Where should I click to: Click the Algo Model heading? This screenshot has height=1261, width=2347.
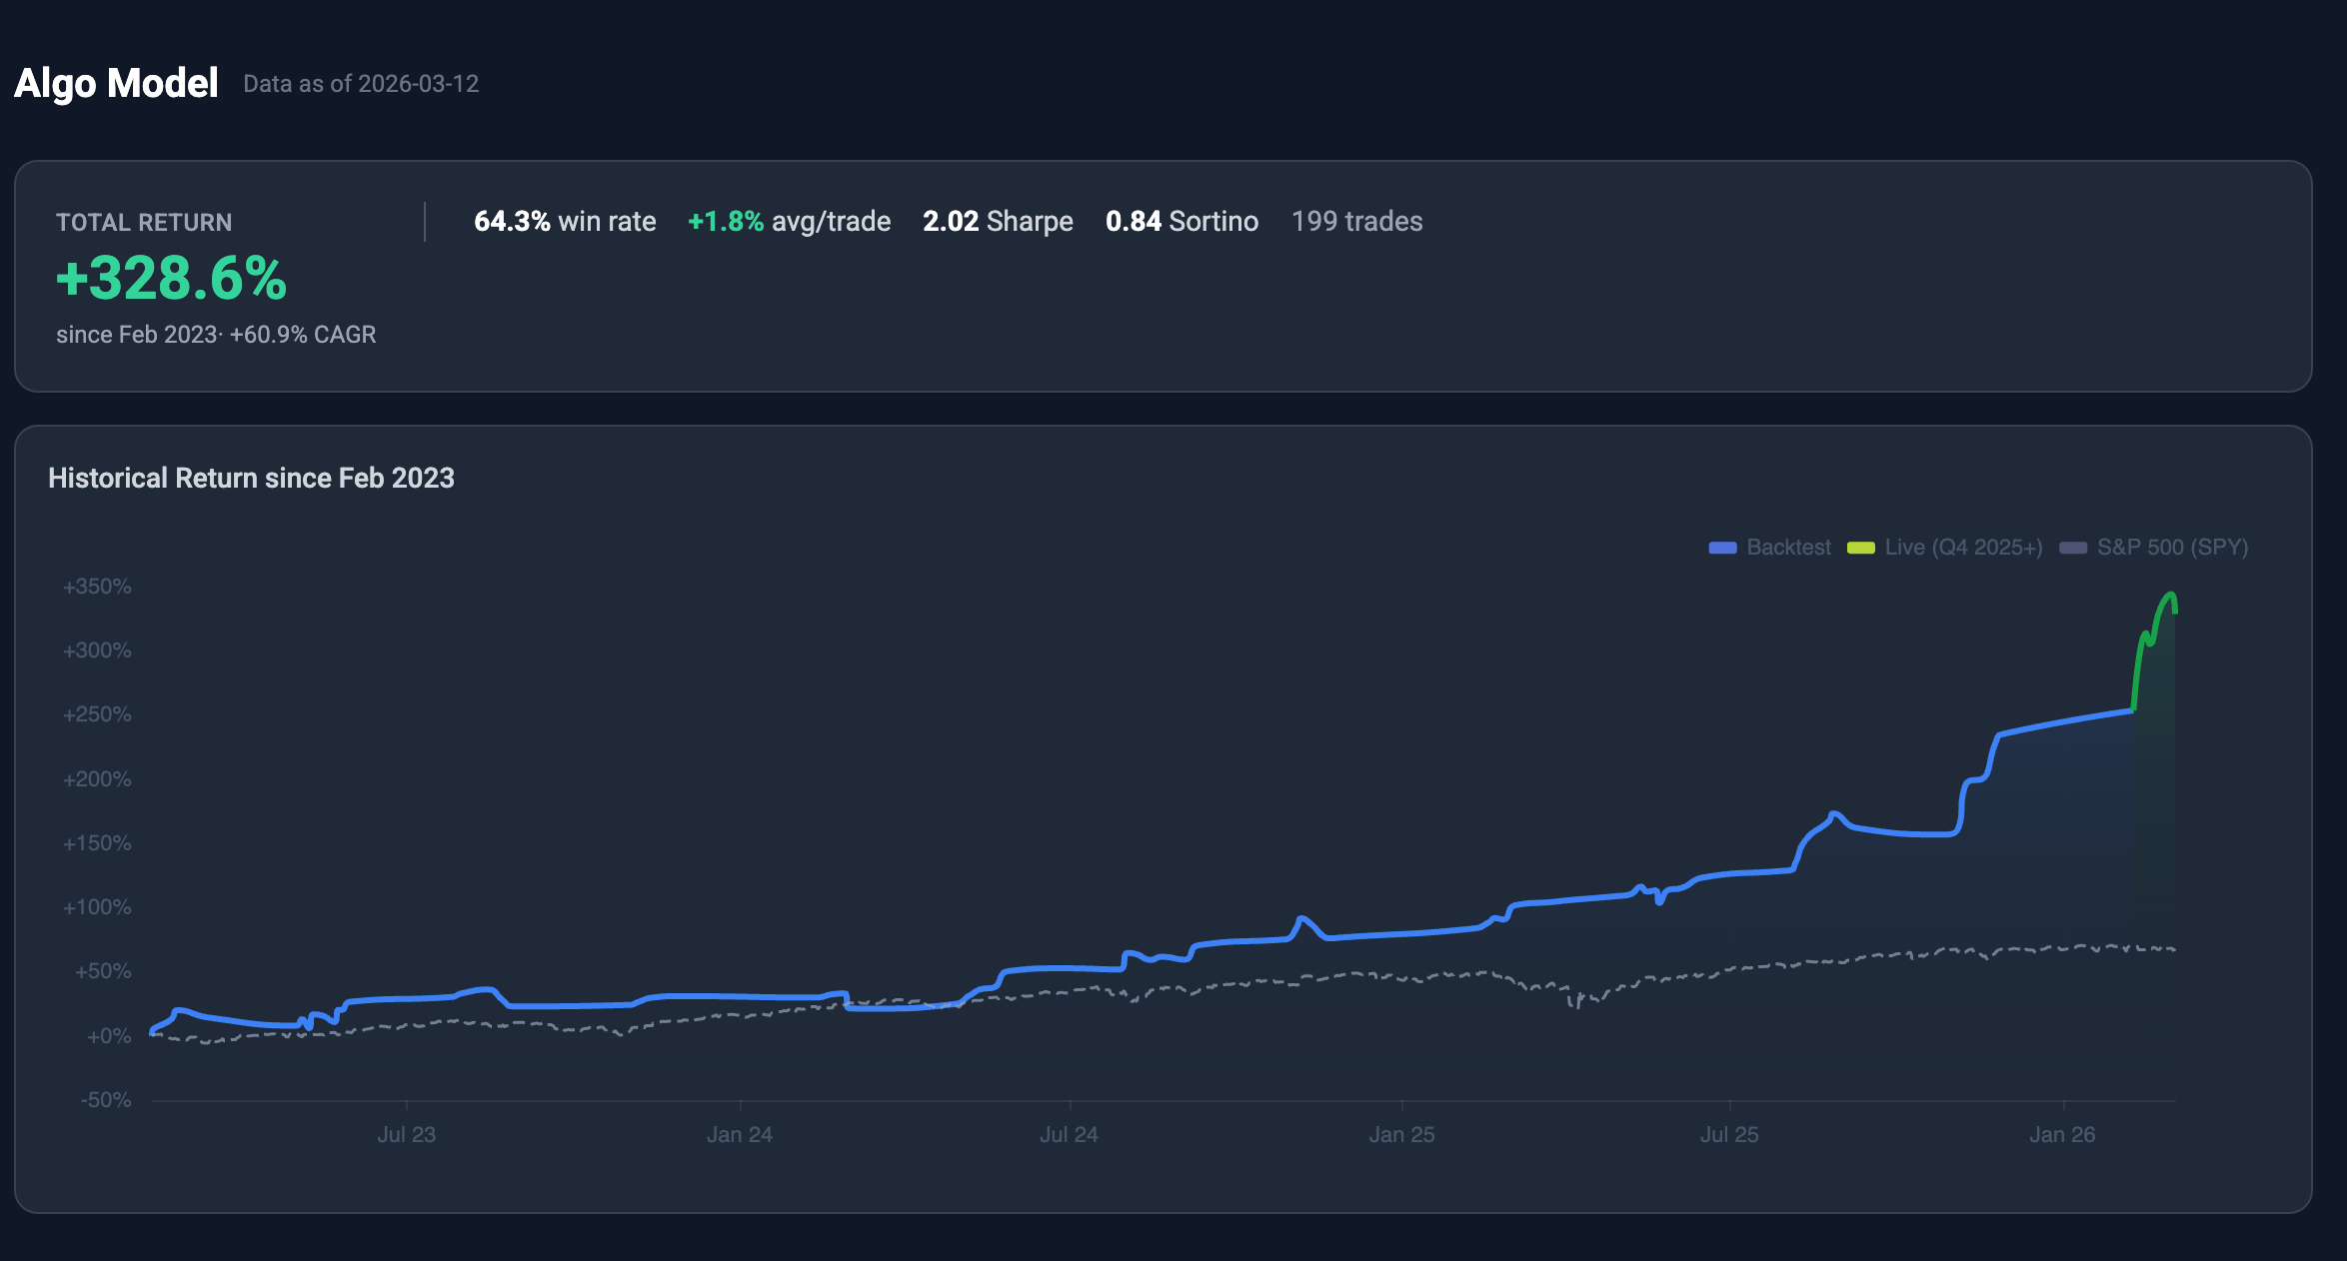coord(116,83)
